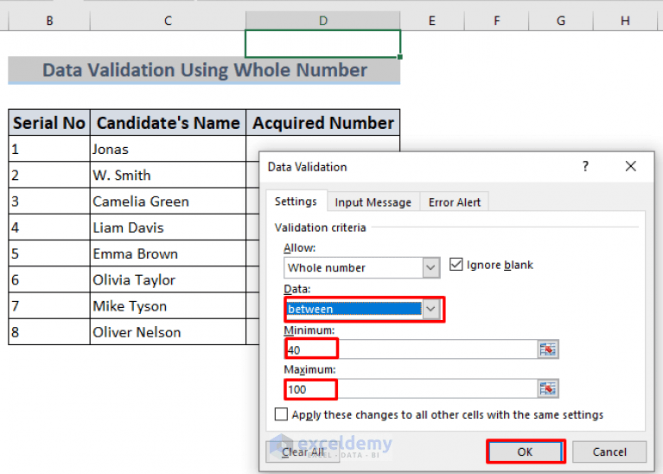Screen dimensions: 663x474
Task: Select column F header
Action: pyautogui.click(x=497, y=21)
